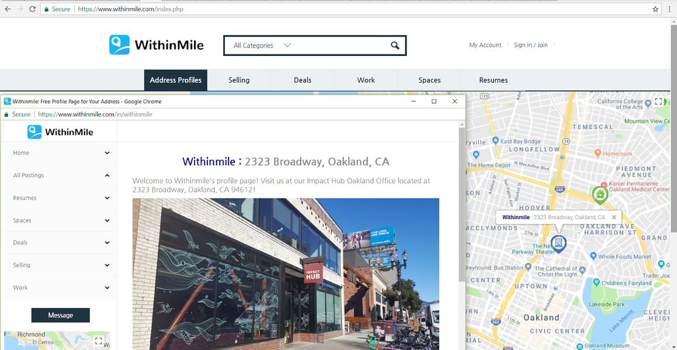
Task: Click the lock icon in popup address bar
Action: 6,115
